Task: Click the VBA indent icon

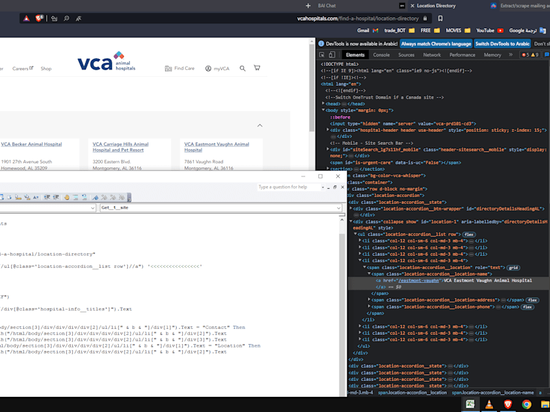Action: (47, 197)
